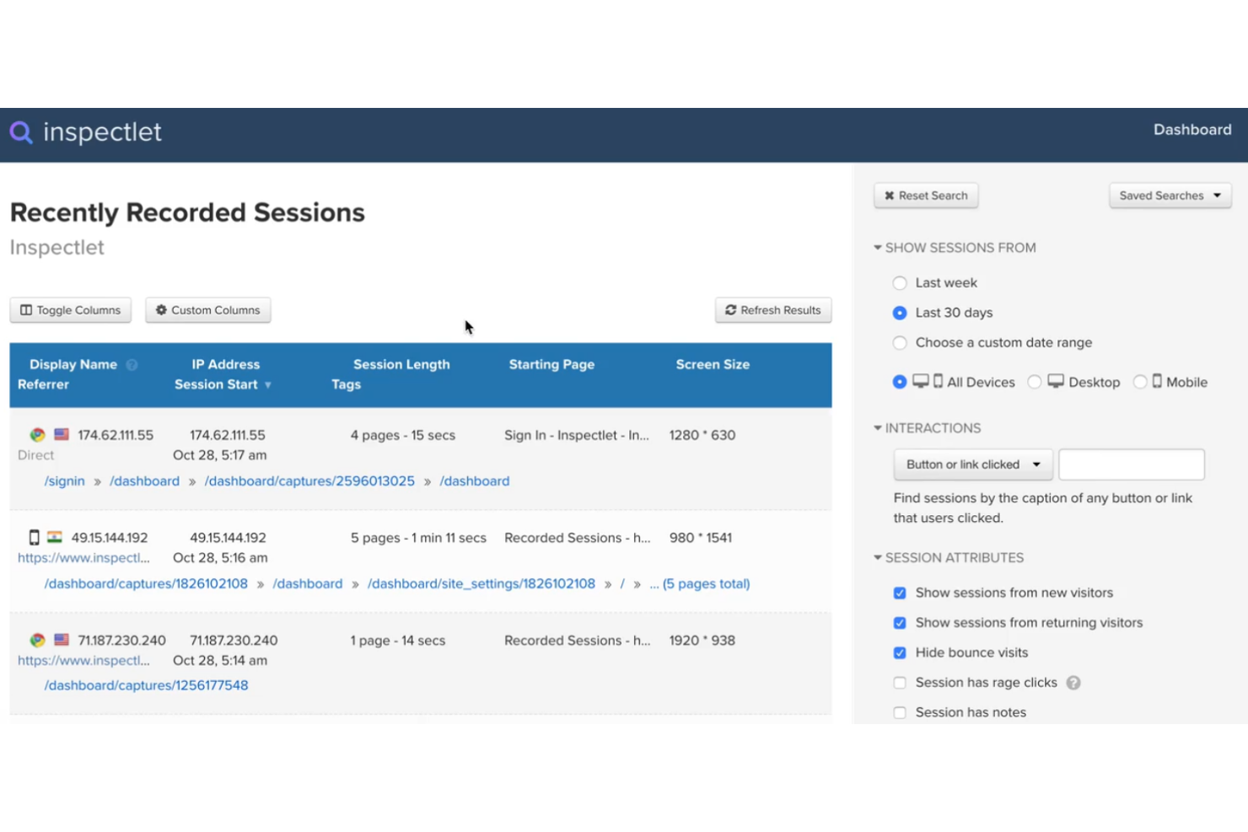Sort by Display Name column header

coord(73,365)
